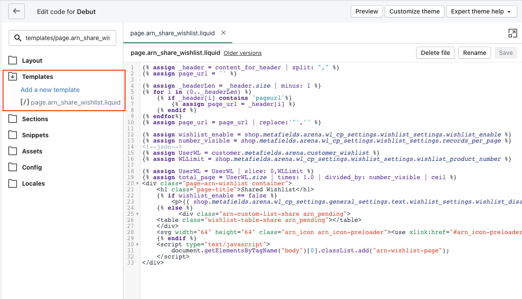Click the Config folder icon
This screenshot has width=522, height=299.
(x=13, y=167)
